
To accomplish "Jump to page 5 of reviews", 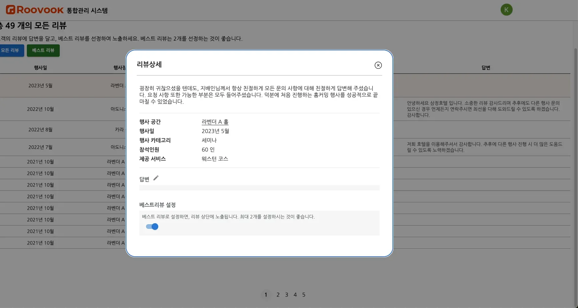I will tap(304, 295).
